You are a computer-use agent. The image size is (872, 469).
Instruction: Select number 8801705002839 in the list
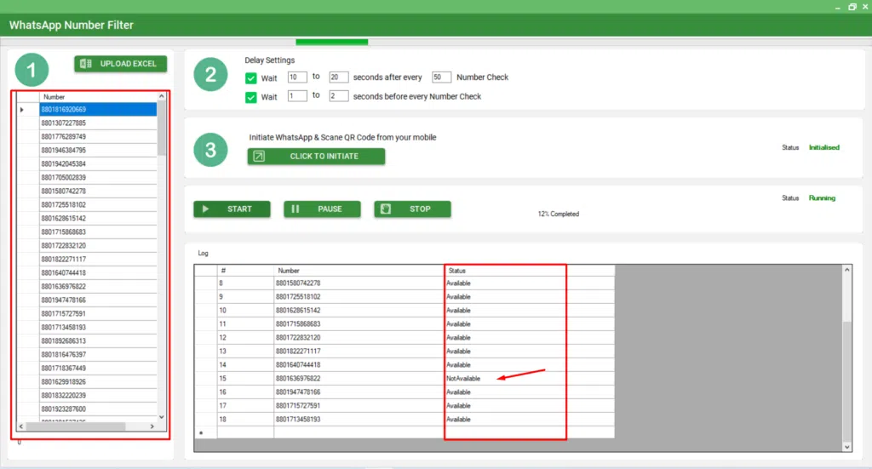98,177
